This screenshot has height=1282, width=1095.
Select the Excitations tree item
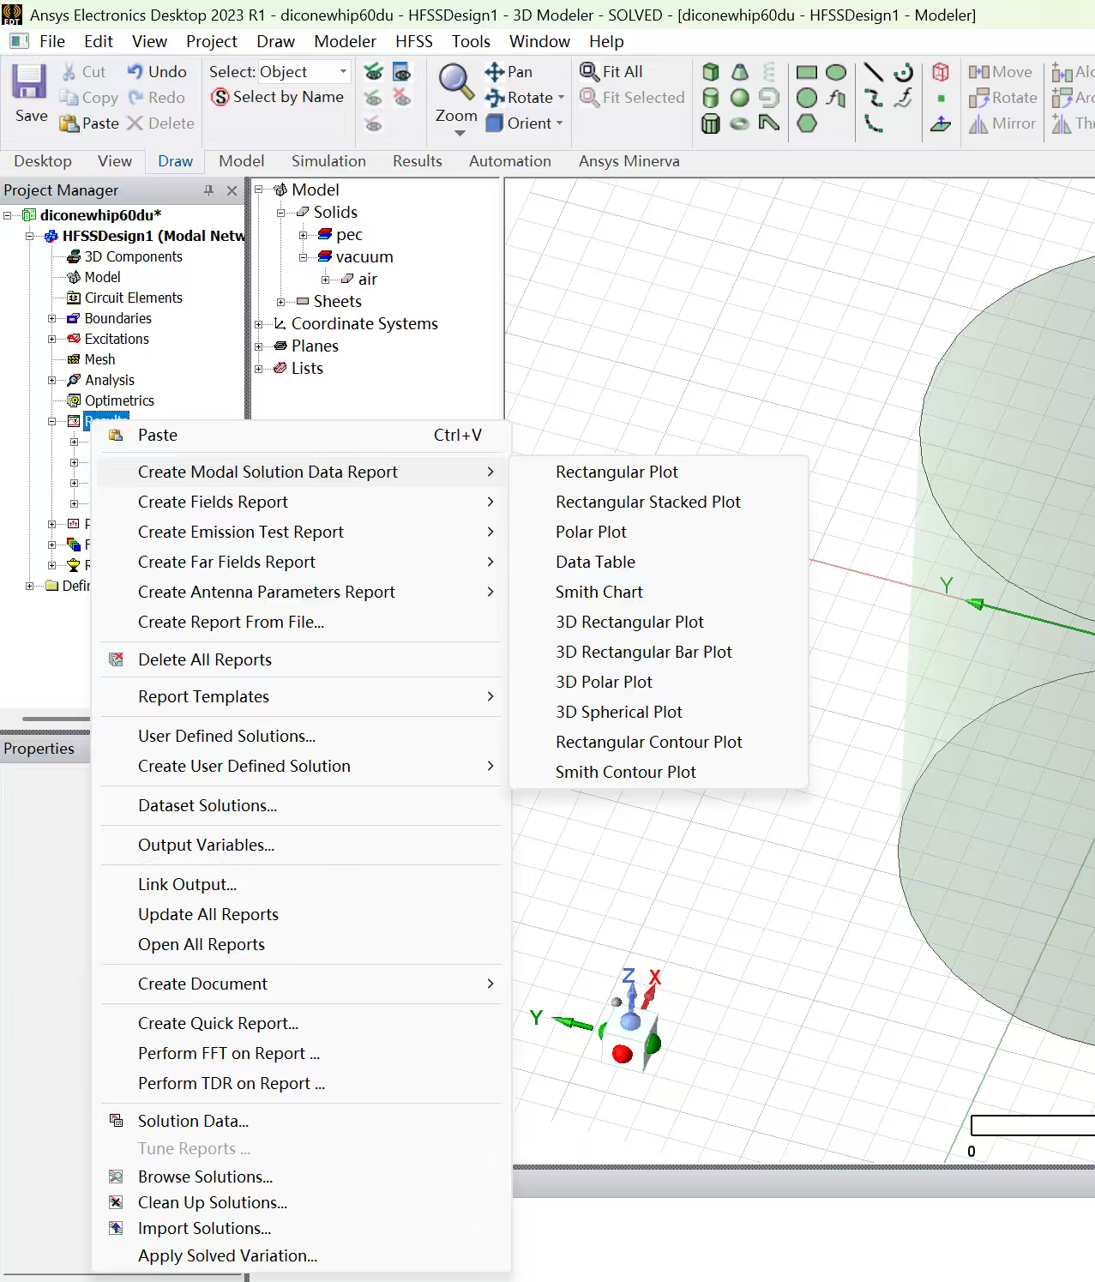pos(117,339)
